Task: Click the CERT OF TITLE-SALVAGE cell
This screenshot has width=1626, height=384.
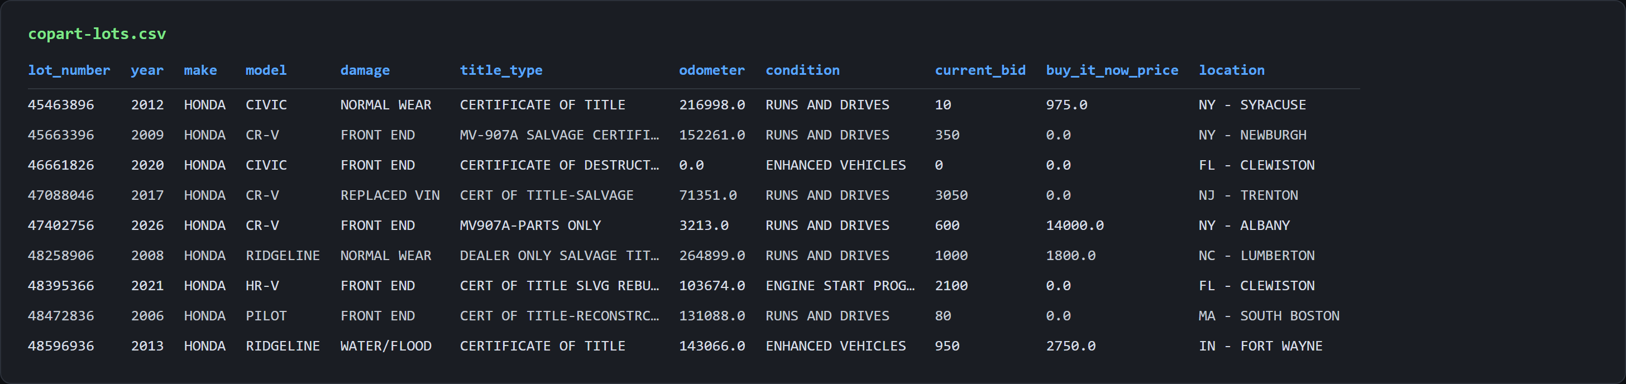Action: 546,195
